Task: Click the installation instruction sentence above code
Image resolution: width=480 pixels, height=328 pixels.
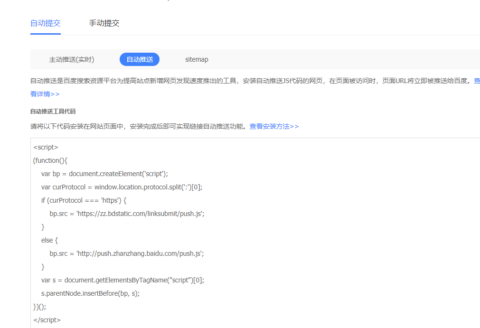Action: [x=138, y=126]
